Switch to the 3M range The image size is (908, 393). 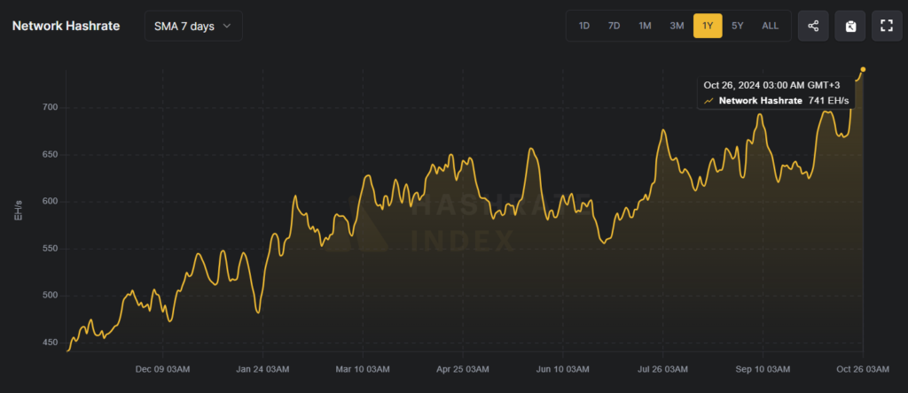677,26
